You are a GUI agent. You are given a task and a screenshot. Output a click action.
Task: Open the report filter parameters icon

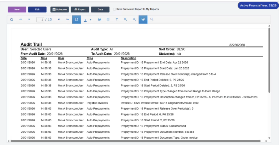[117, 19]
